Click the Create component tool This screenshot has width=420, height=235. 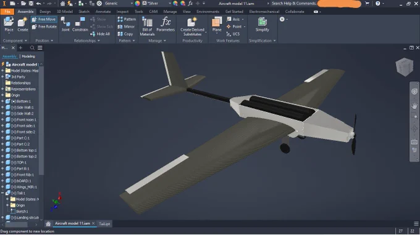tap(23, 25)
